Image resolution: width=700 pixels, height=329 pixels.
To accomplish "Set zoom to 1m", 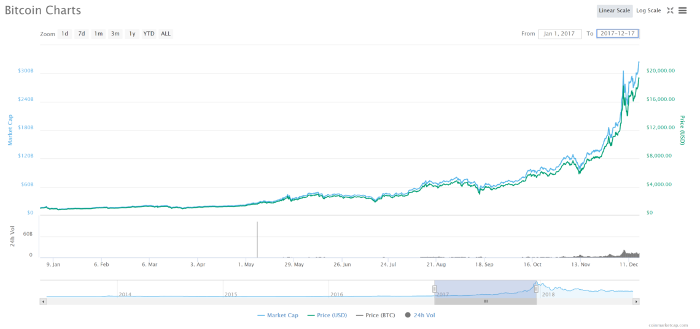I will [98, 34].
